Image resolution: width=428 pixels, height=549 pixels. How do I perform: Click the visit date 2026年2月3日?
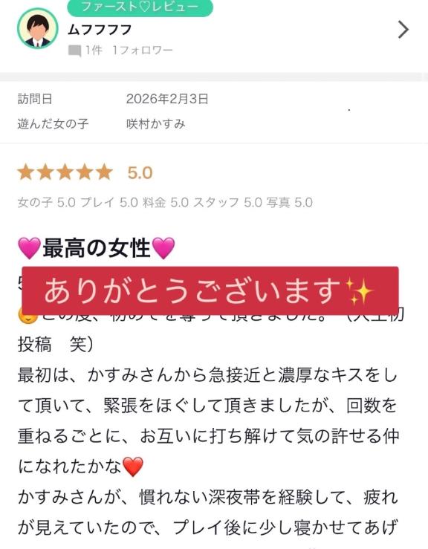[x=167, y=99]
